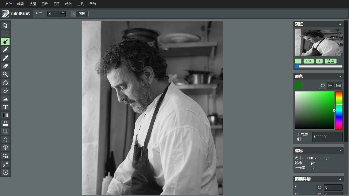Screen dimensions: 349x196
Task: Pick the Clone stamp tool
Action: (x=5, y=123)
